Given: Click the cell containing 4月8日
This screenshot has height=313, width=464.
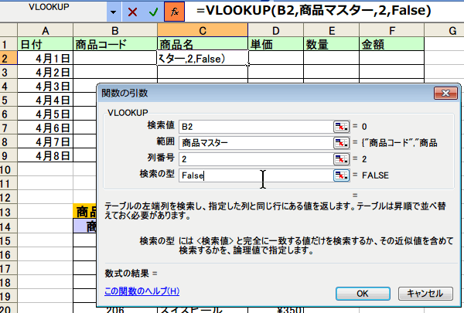Looking at the screenshot, I should [x=46, y=155].
